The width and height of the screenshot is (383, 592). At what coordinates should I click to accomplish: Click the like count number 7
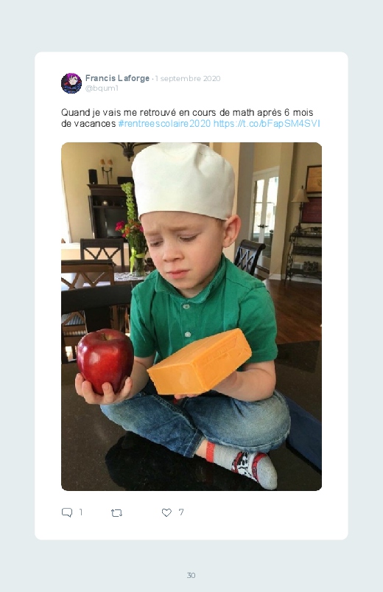181,512
